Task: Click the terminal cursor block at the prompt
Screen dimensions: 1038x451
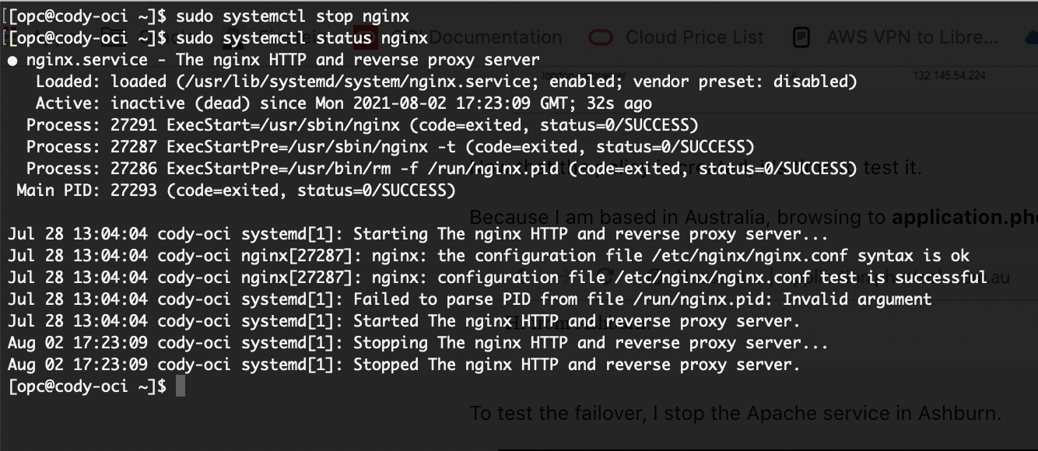Action: tap(181, 386)
